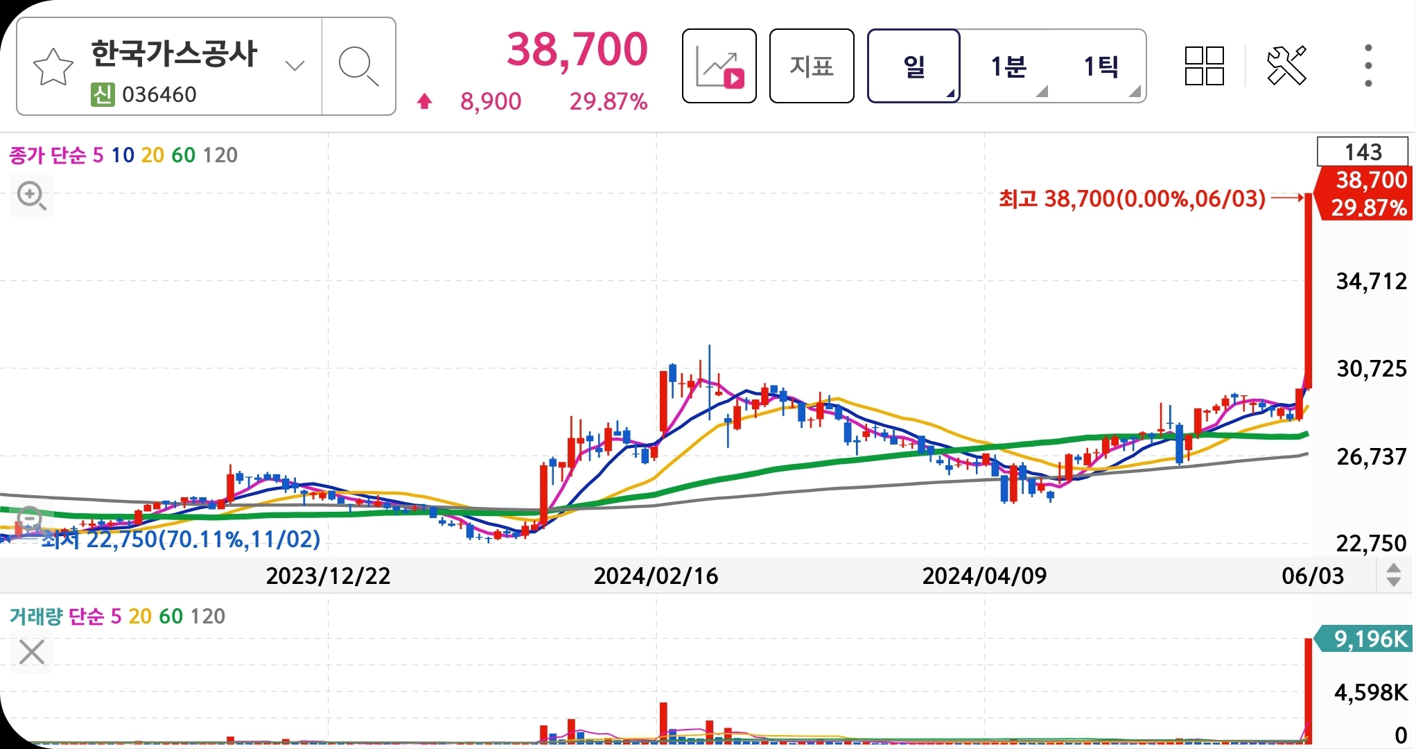Click the 38,700 current price text
Viewport: 1416px width, 749px height.
(x=577, y=50)
